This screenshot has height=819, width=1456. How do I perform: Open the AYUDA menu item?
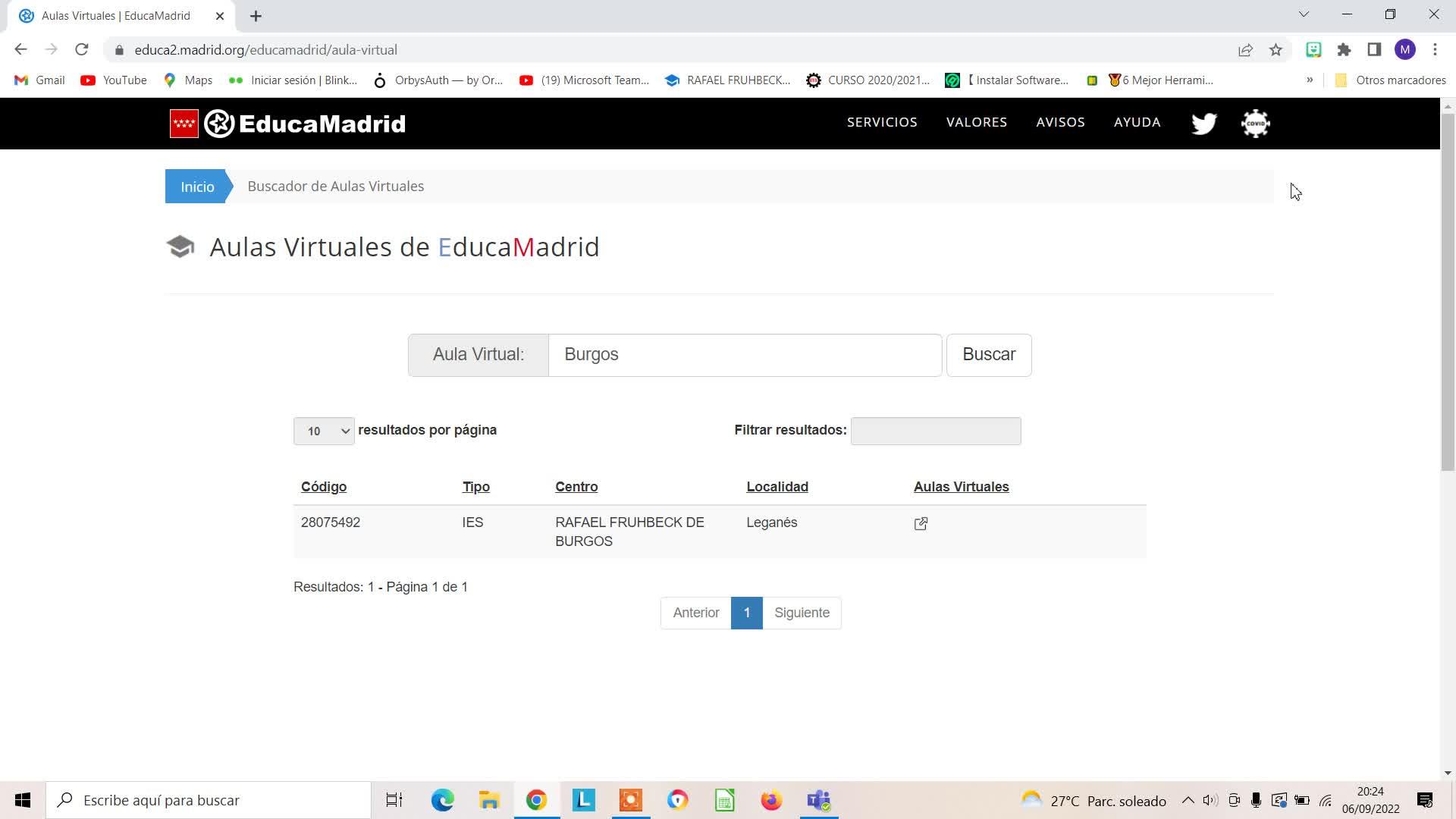tap(1137, 122)
